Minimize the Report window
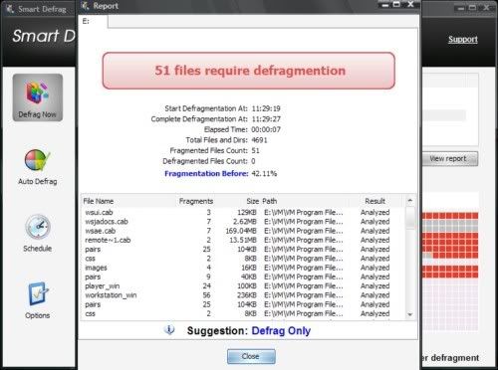498x370 pixels. (x=385, y=5)
